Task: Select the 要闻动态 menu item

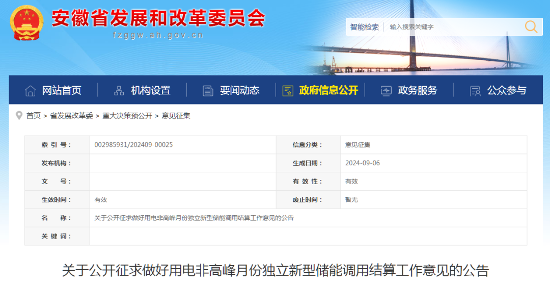Action: click(x=239, y=91)
